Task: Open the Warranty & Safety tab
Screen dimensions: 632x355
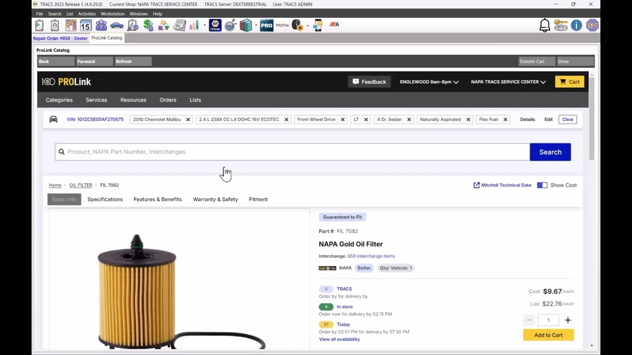Action: [215, 199]
